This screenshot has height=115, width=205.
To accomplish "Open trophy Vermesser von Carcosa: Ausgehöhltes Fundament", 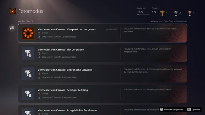I will coord(102,110).
